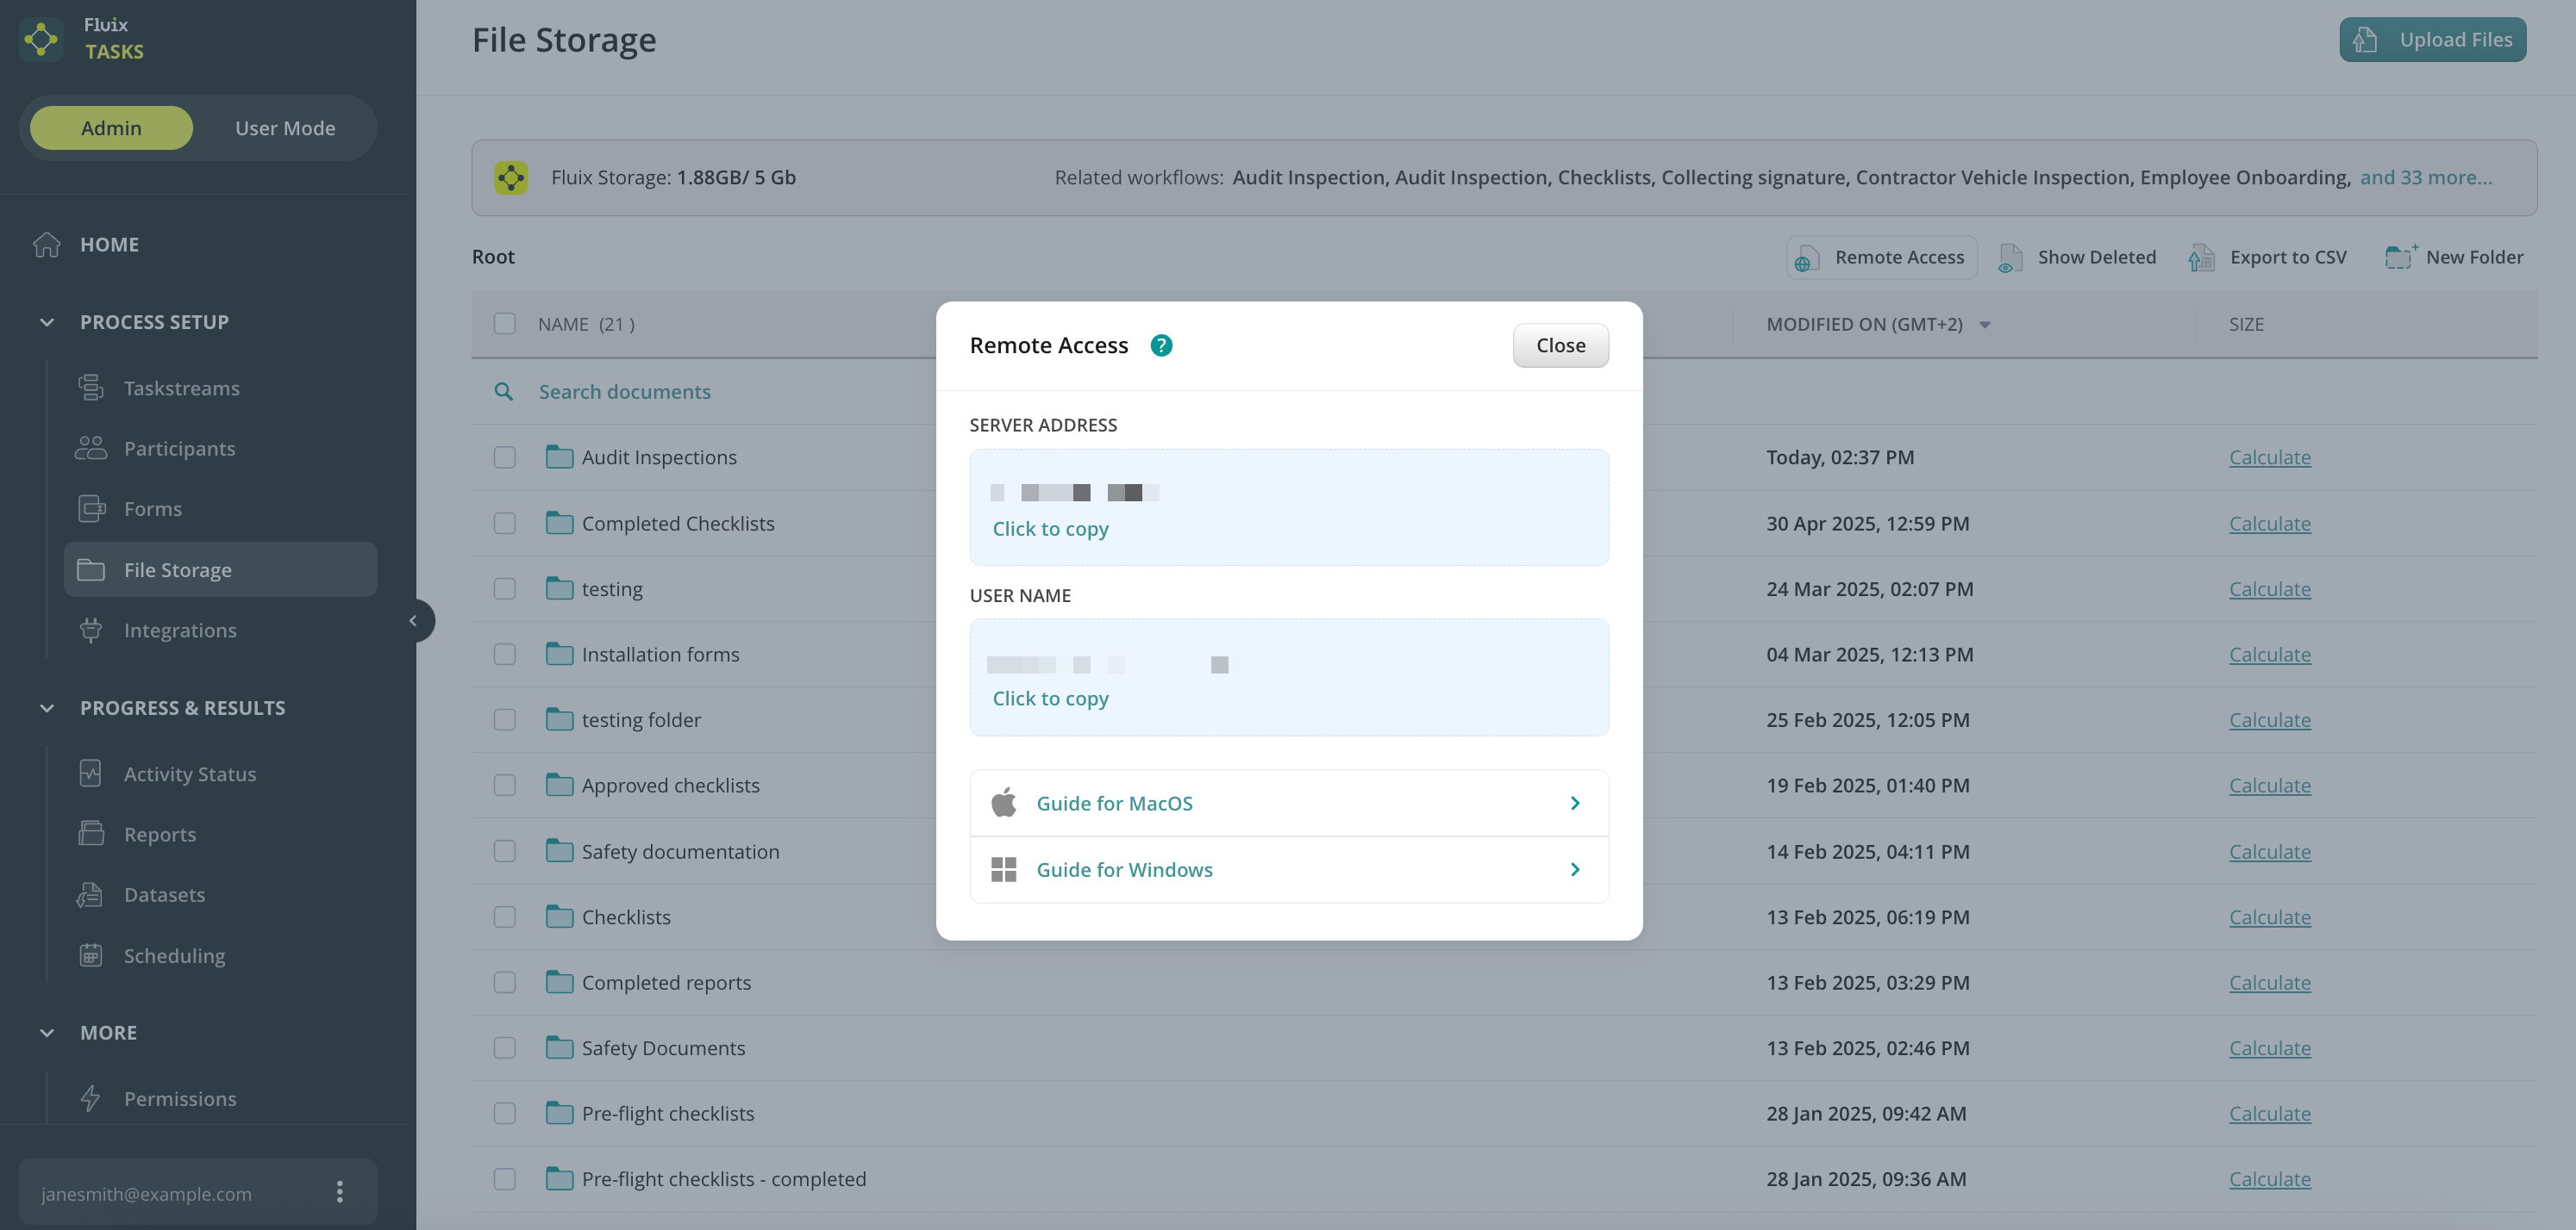Open Taskstreams from the sidebar
The height and width of the screenshot is (1230, 2576).
pyautogui.click(x=181, y=388)
